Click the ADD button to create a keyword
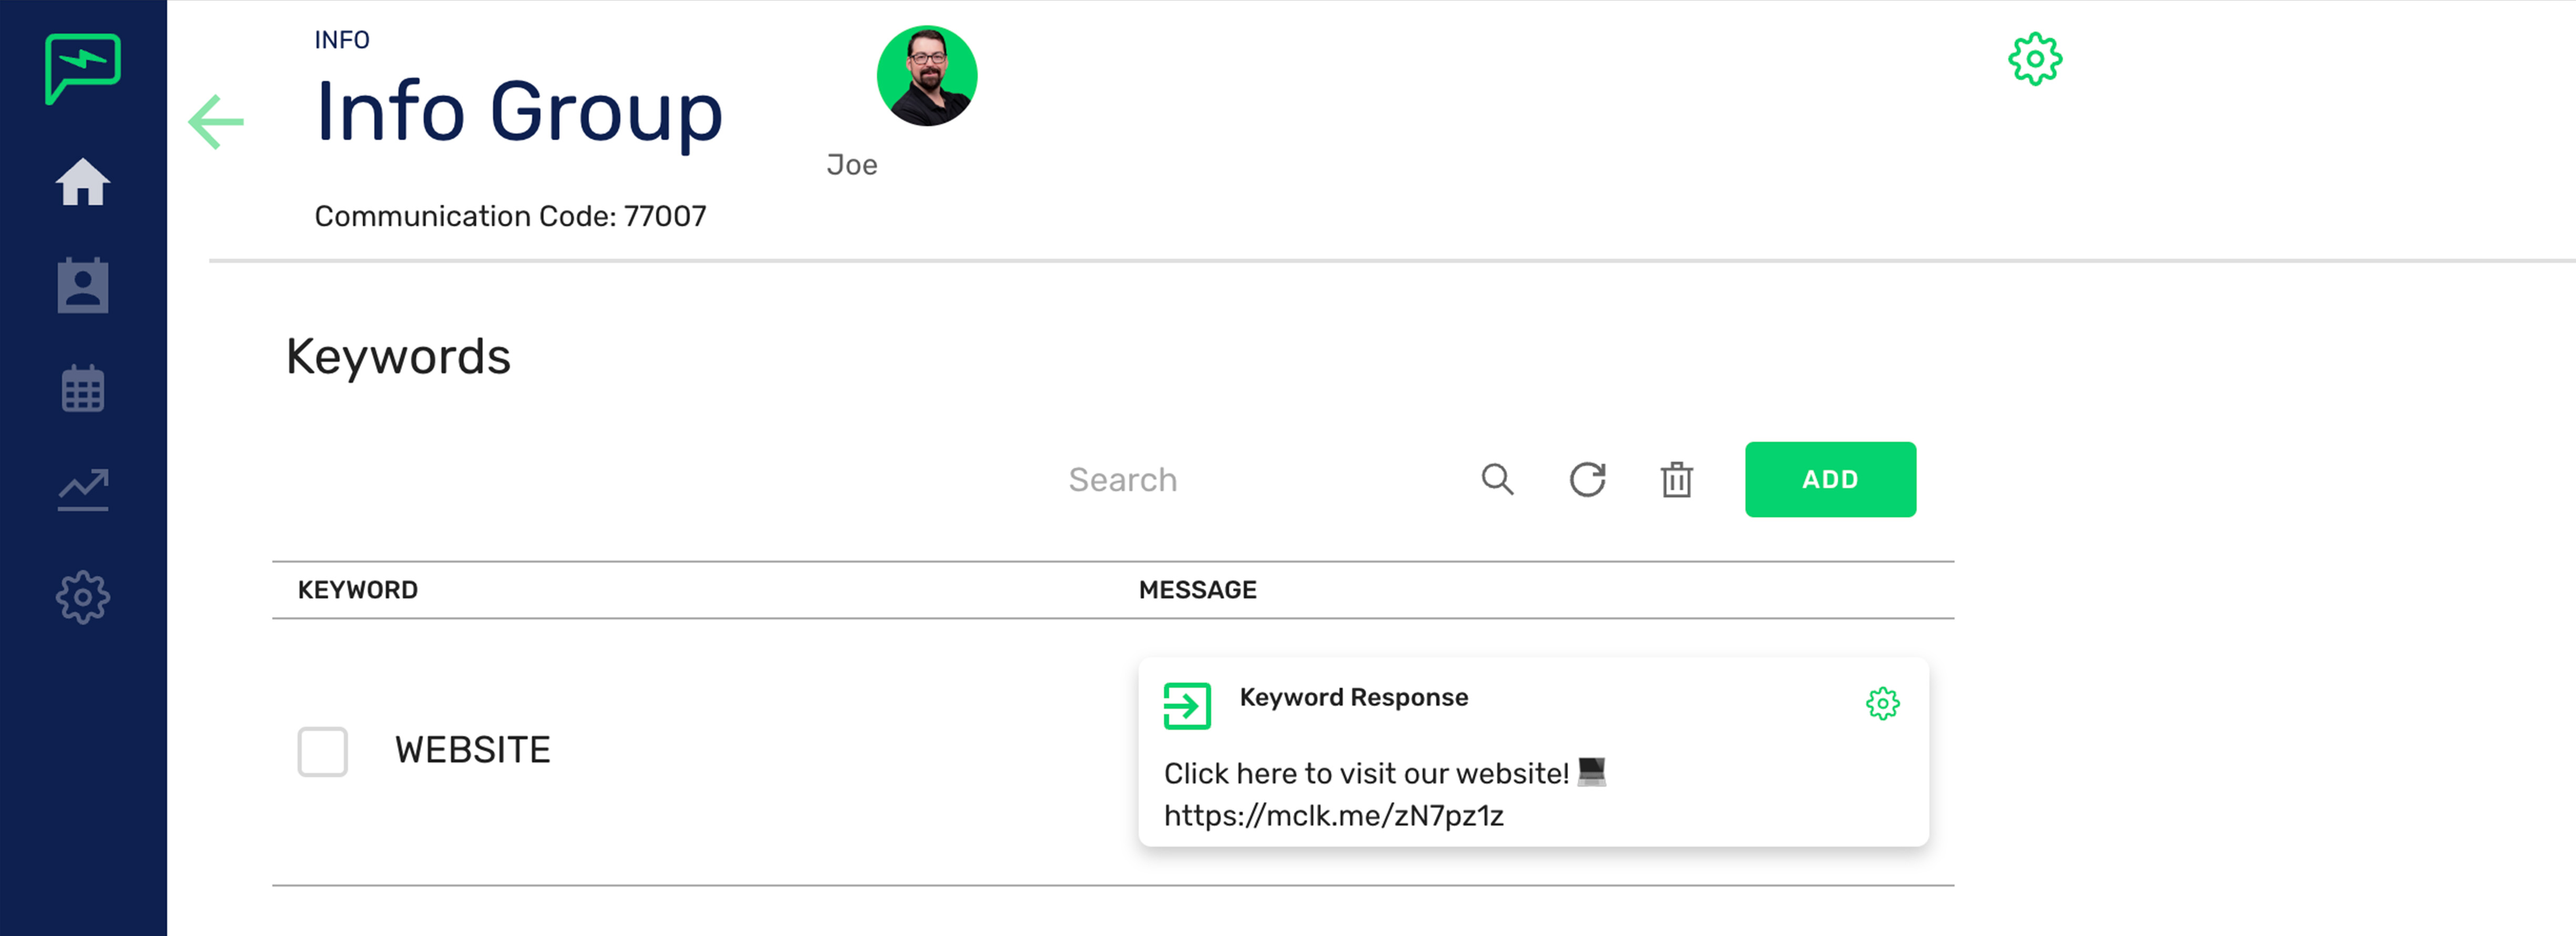This screenshot has width=2576, height=936. pyautogui.click(x=1830, y=479)
